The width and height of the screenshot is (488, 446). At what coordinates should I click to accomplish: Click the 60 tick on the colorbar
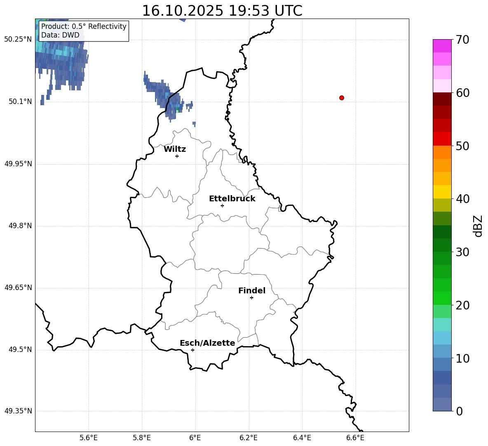coord(462,93)
